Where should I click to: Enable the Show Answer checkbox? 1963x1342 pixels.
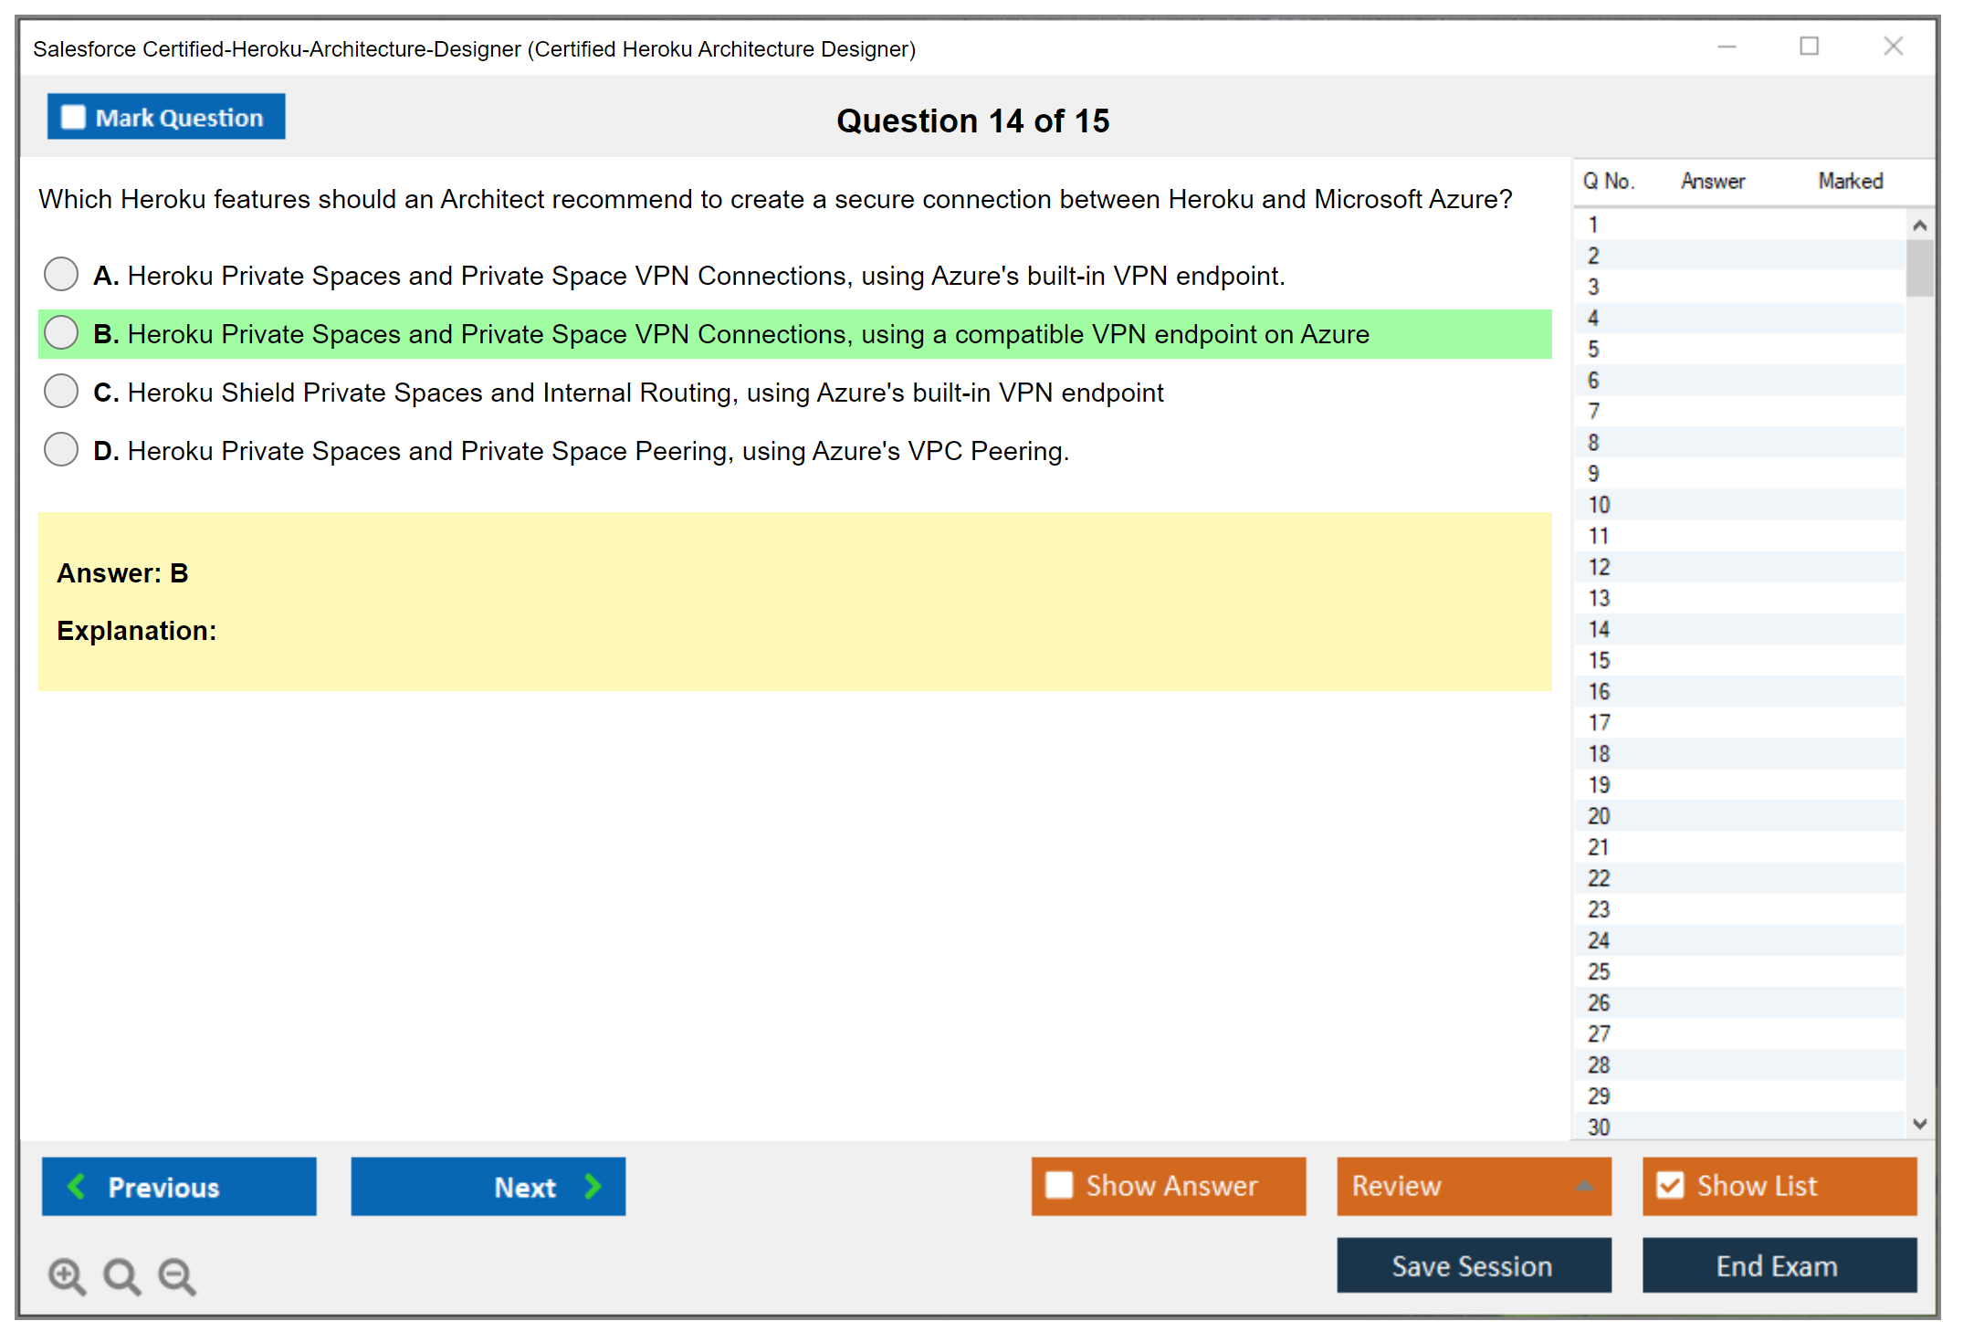click(x=1059, y=1185)
